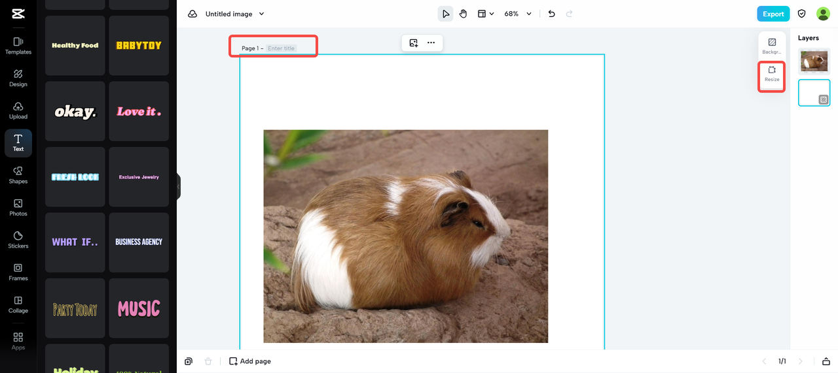Click the Add page button
Screen dimensions: 838x373
click(250, 361)
